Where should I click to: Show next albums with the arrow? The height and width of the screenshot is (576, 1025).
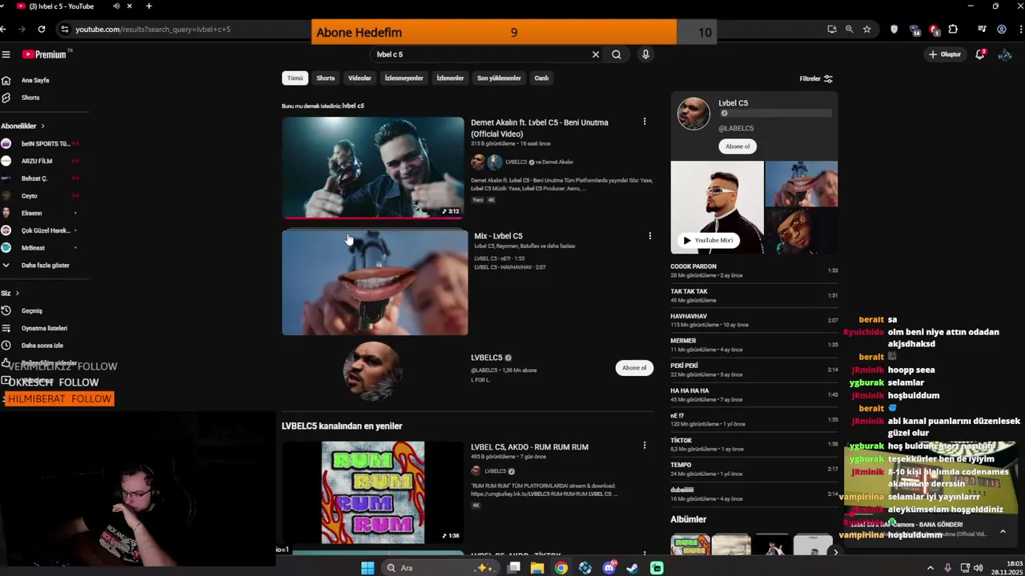pos(835,552)
